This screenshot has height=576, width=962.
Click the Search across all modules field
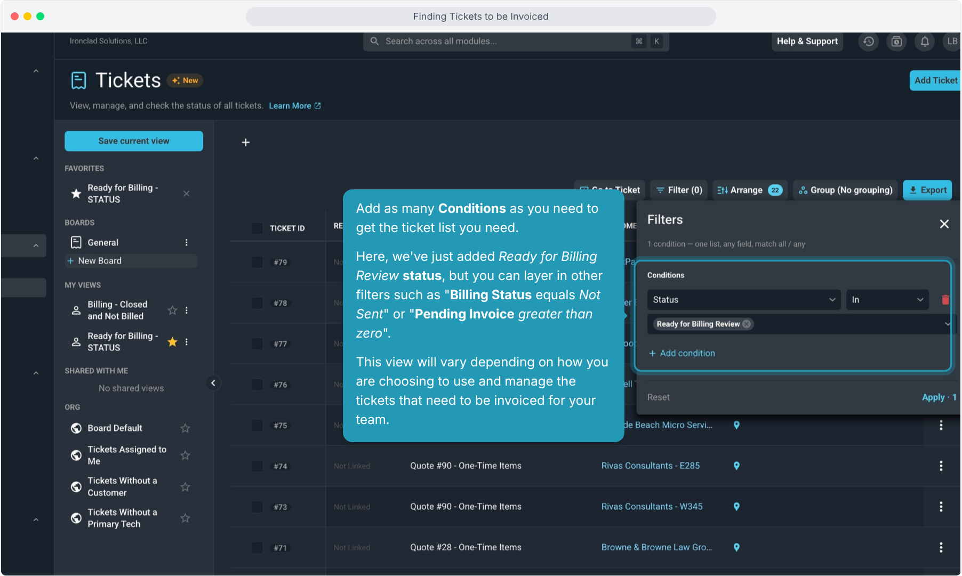[x=516, y=42]
